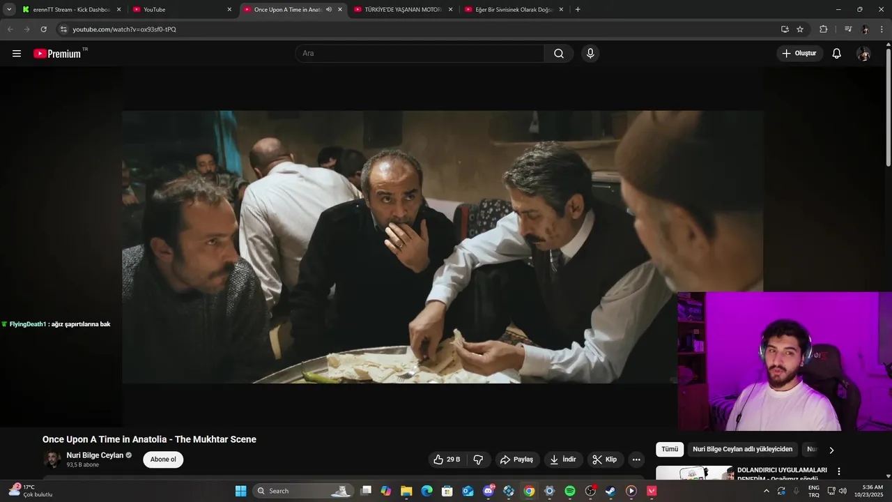Viewport: 892px width, 502px height.
Task: Select the title Once Upon A Time in Anatolia
Action: click(x=149, y=439)
